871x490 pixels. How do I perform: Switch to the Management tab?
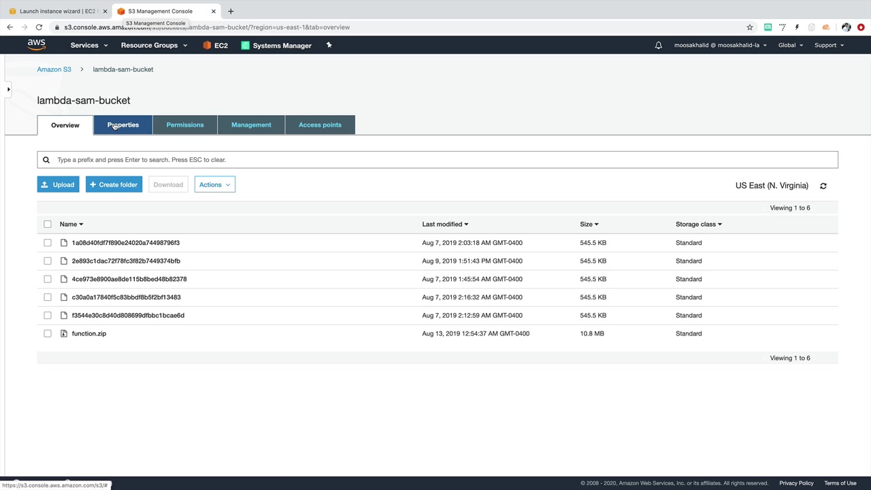(251, 125)
